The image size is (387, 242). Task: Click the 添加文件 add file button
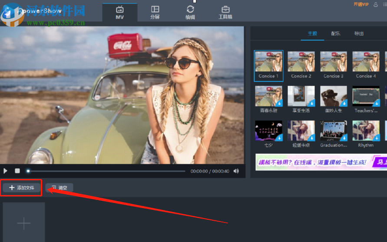(x=21, y=188)
